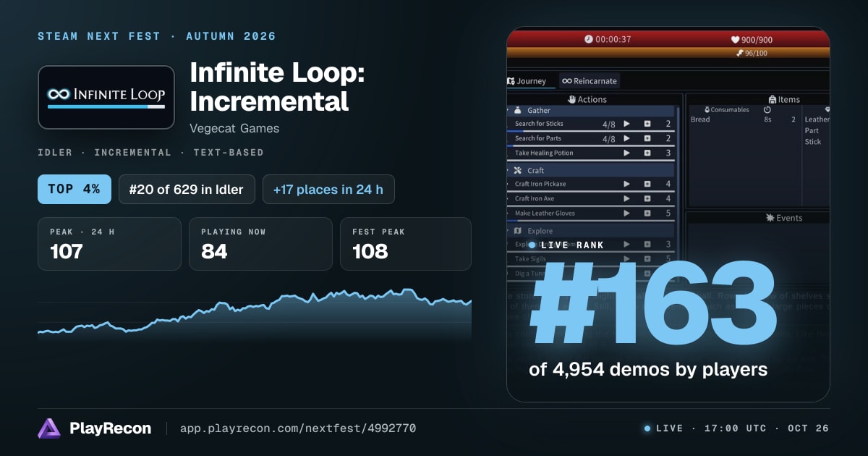This screenshot has height=456, width=868.
Task: Click the live dot before LIVE 17:00 UTC
Action: coord(647,428)
